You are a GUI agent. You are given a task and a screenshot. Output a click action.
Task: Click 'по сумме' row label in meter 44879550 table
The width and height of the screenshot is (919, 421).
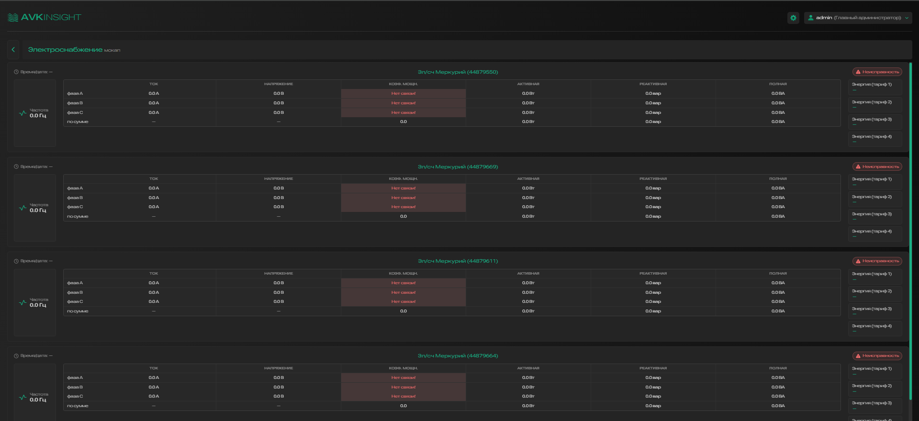[x=78, y=122]
